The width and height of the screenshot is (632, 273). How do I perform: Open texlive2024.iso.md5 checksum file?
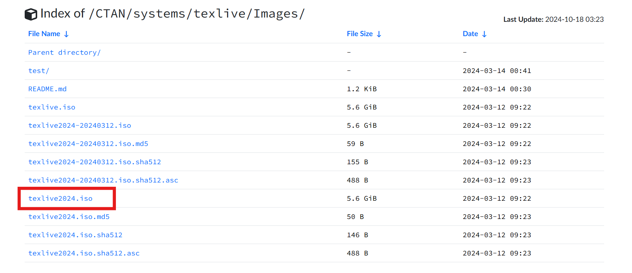(69, 216)
